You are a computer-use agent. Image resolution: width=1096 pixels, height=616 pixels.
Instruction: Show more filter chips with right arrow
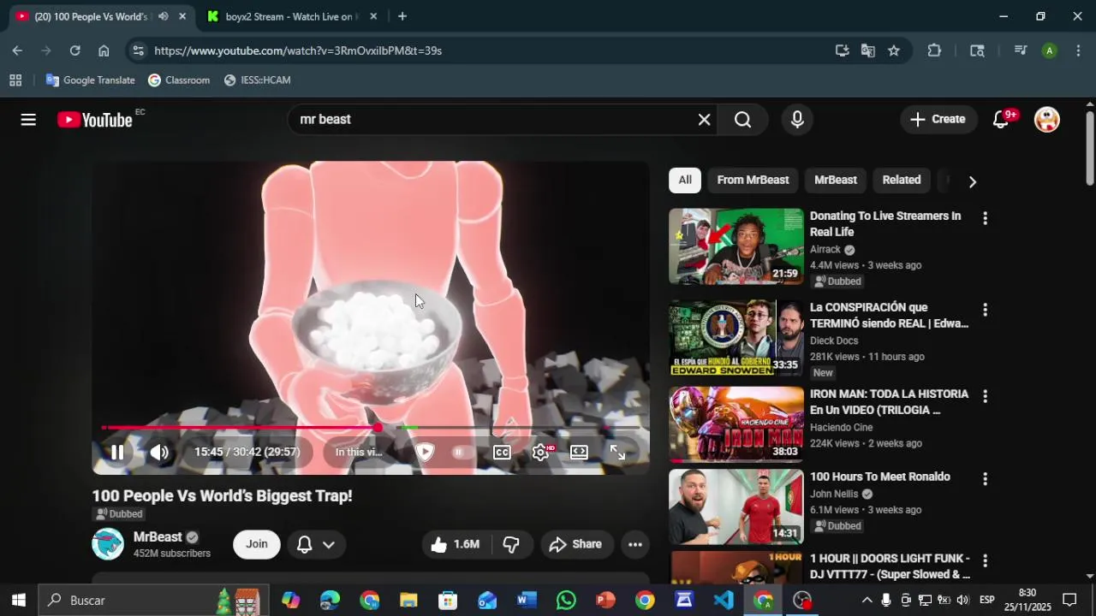point(972,181)
